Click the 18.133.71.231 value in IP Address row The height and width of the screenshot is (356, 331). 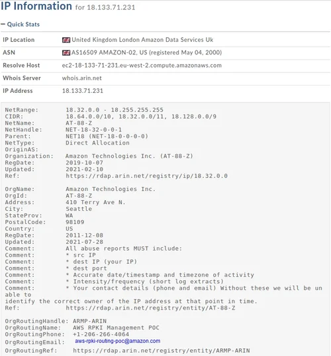tap(83, 91)
